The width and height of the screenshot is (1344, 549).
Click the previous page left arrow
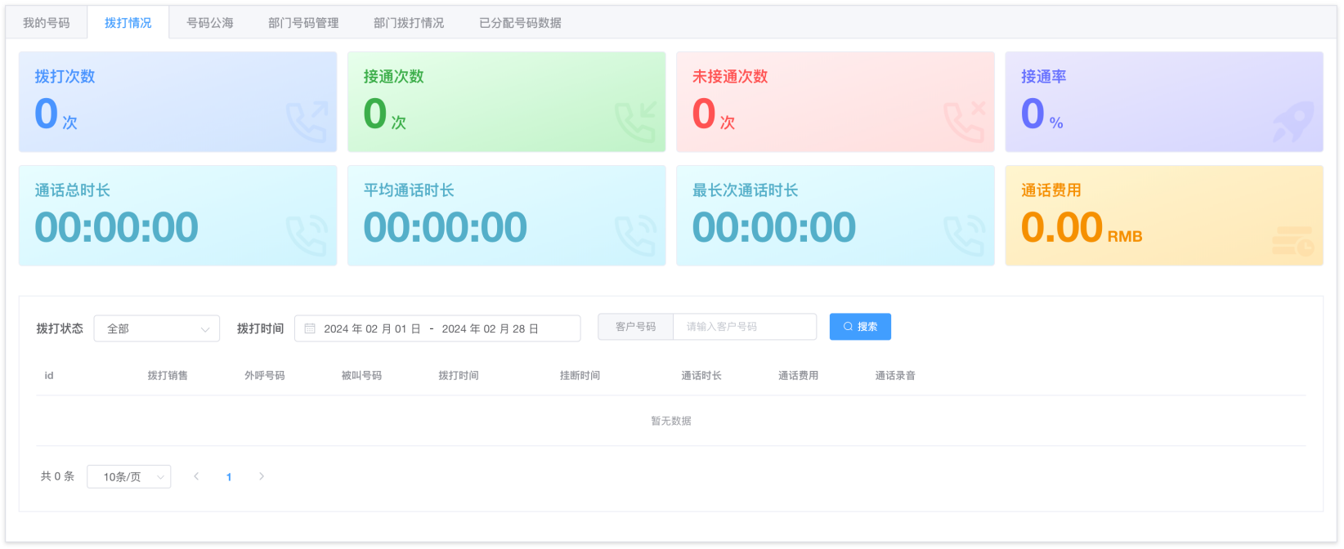[x=196, y=476]
